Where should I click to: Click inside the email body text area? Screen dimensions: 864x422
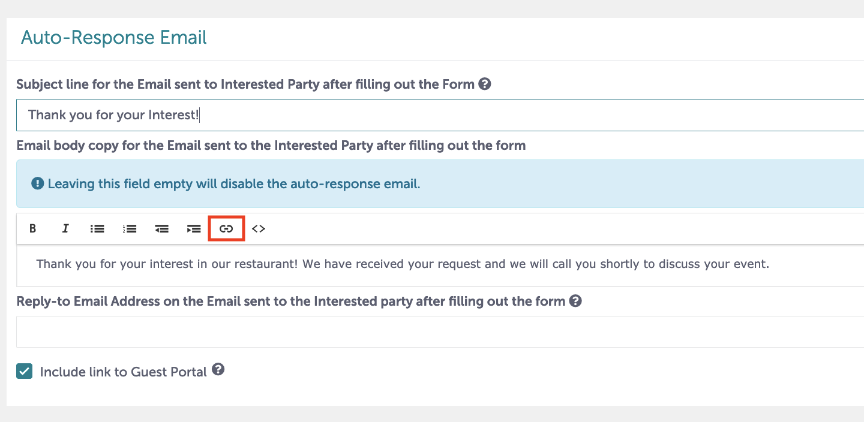[440, 265]
